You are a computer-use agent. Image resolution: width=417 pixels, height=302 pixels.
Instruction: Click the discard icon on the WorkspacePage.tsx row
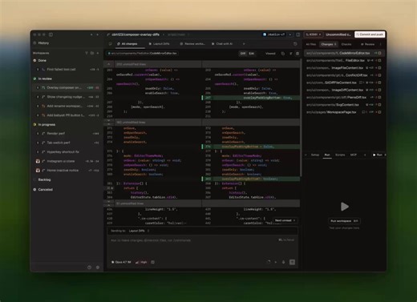point(379,112)
